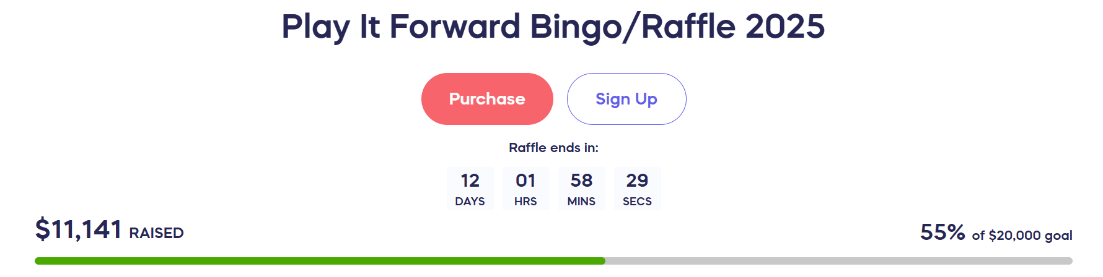Click the Raffle ends in label
Viewport: 1103px width, 277px height.
553,148
